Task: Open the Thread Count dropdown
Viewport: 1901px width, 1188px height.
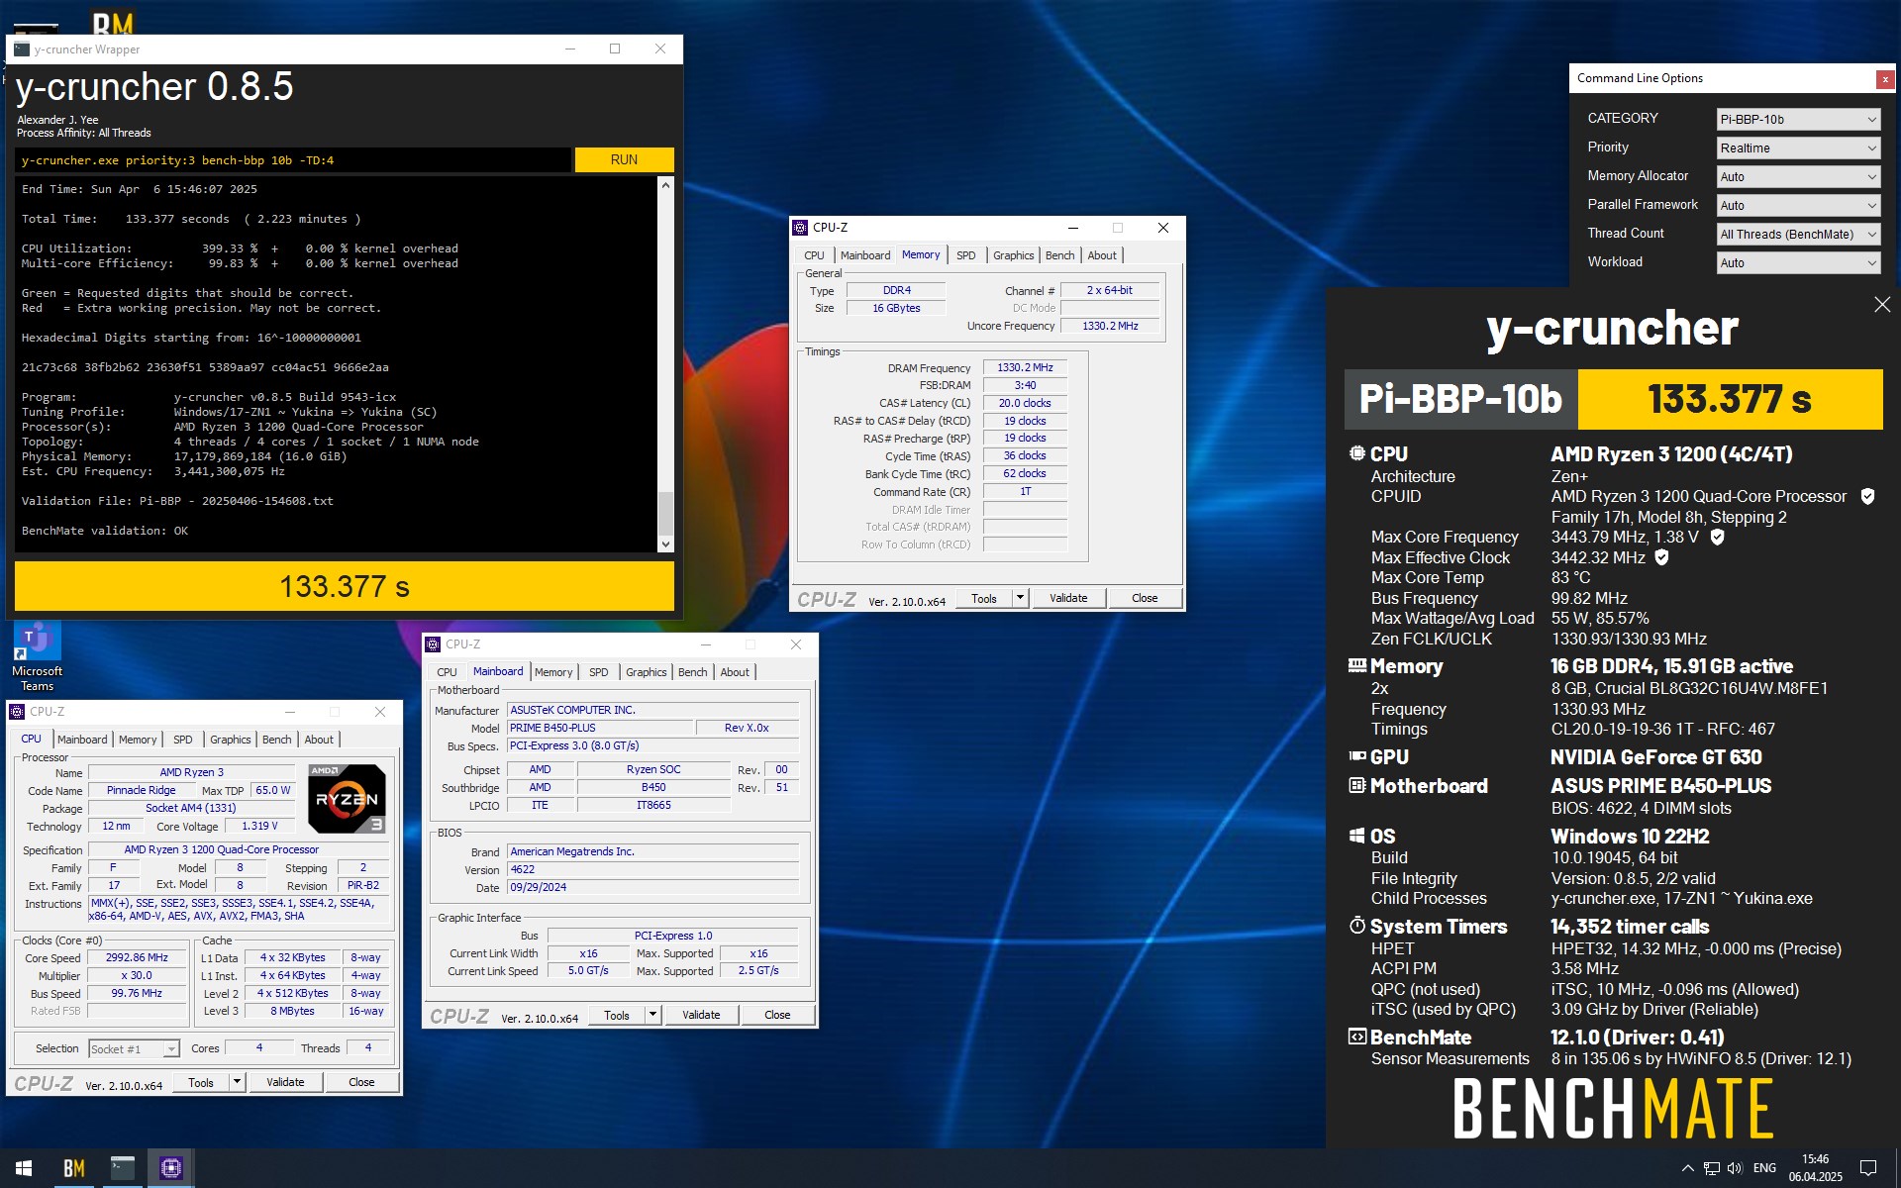Action: point(1798,234)
